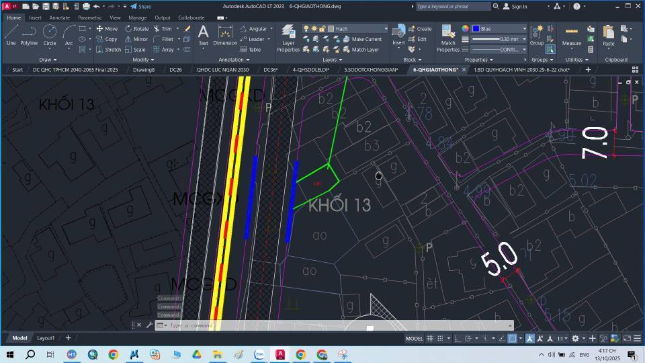The width and height of the screenshot is (645, 363).
Task: Open the Layer Properties manager
Action: [x=288, y=38]
